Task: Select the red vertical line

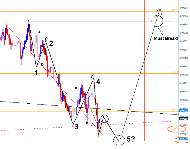Action: (145, 70)
